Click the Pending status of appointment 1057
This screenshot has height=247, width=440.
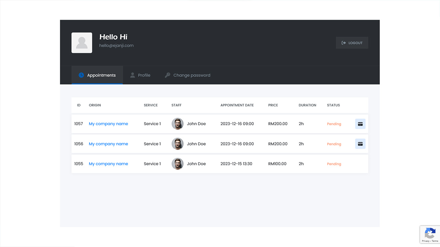coord(334,124)
